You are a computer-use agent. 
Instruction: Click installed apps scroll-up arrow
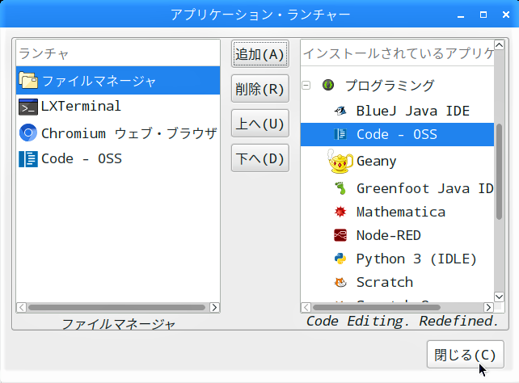point(499,45)
